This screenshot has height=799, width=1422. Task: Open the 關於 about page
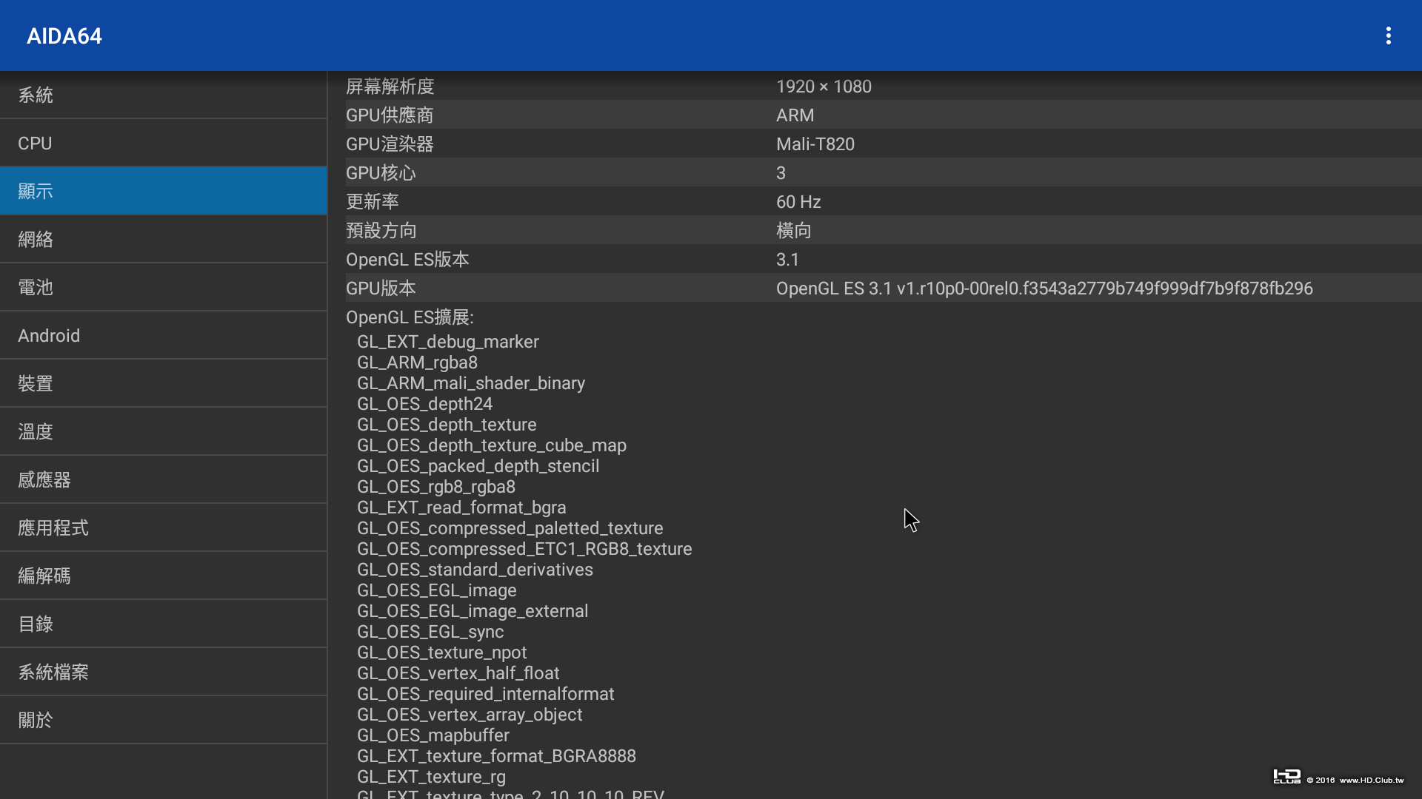(163, 720)
